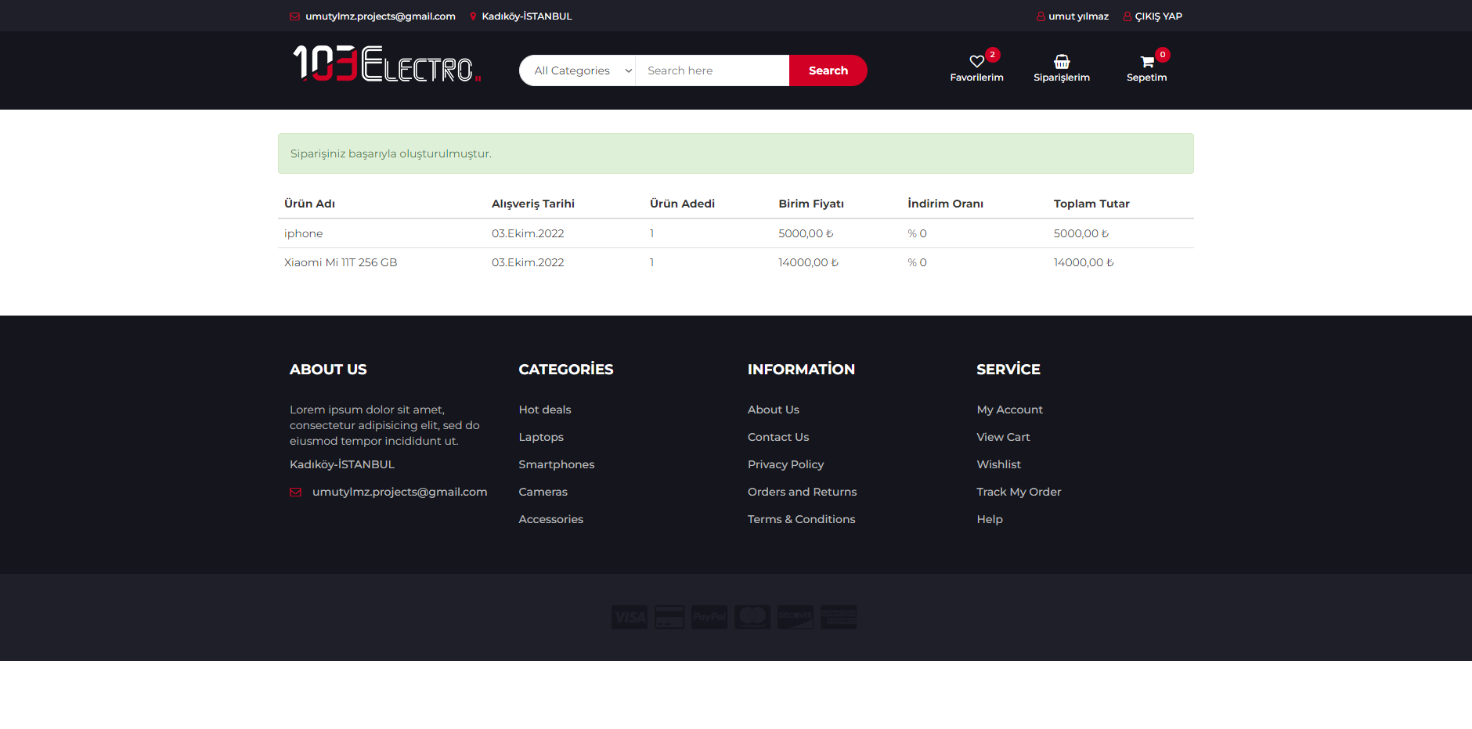Open the Track My Order link
Screen dimensions: 1472x729
point(1018,492)
